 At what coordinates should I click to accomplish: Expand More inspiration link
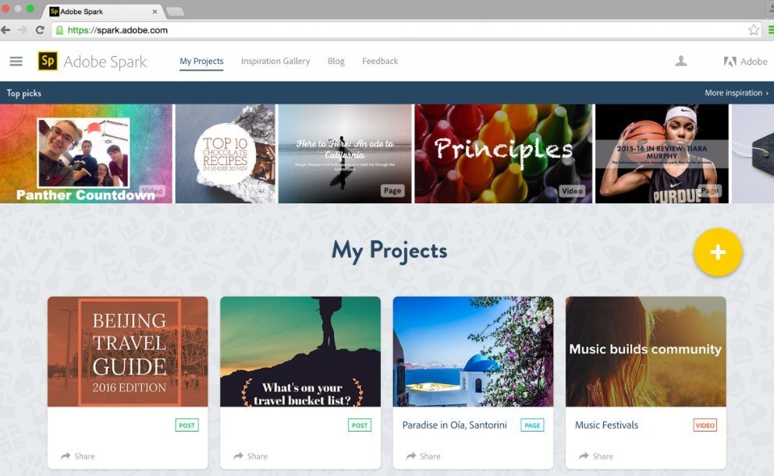737,93
